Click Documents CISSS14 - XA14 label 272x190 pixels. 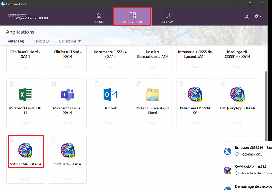click(110, 54)
